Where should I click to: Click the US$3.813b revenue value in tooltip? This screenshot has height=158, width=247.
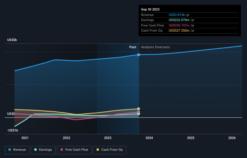[177, 15]
